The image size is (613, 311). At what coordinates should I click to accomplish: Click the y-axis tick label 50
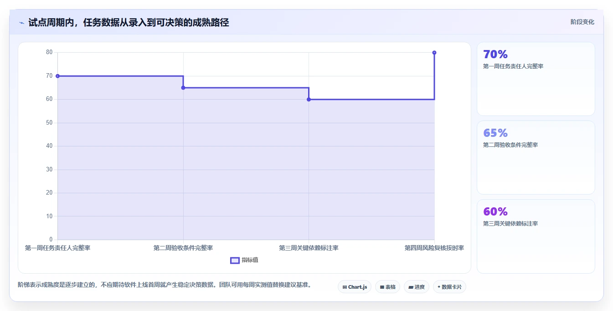49,123
